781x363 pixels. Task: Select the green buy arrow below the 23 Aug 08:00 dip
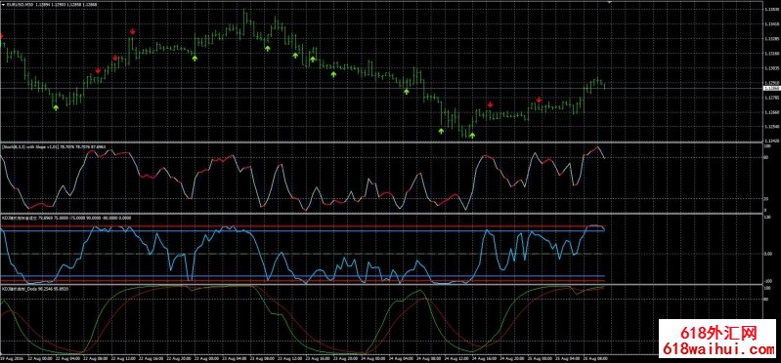coord(268,48)
